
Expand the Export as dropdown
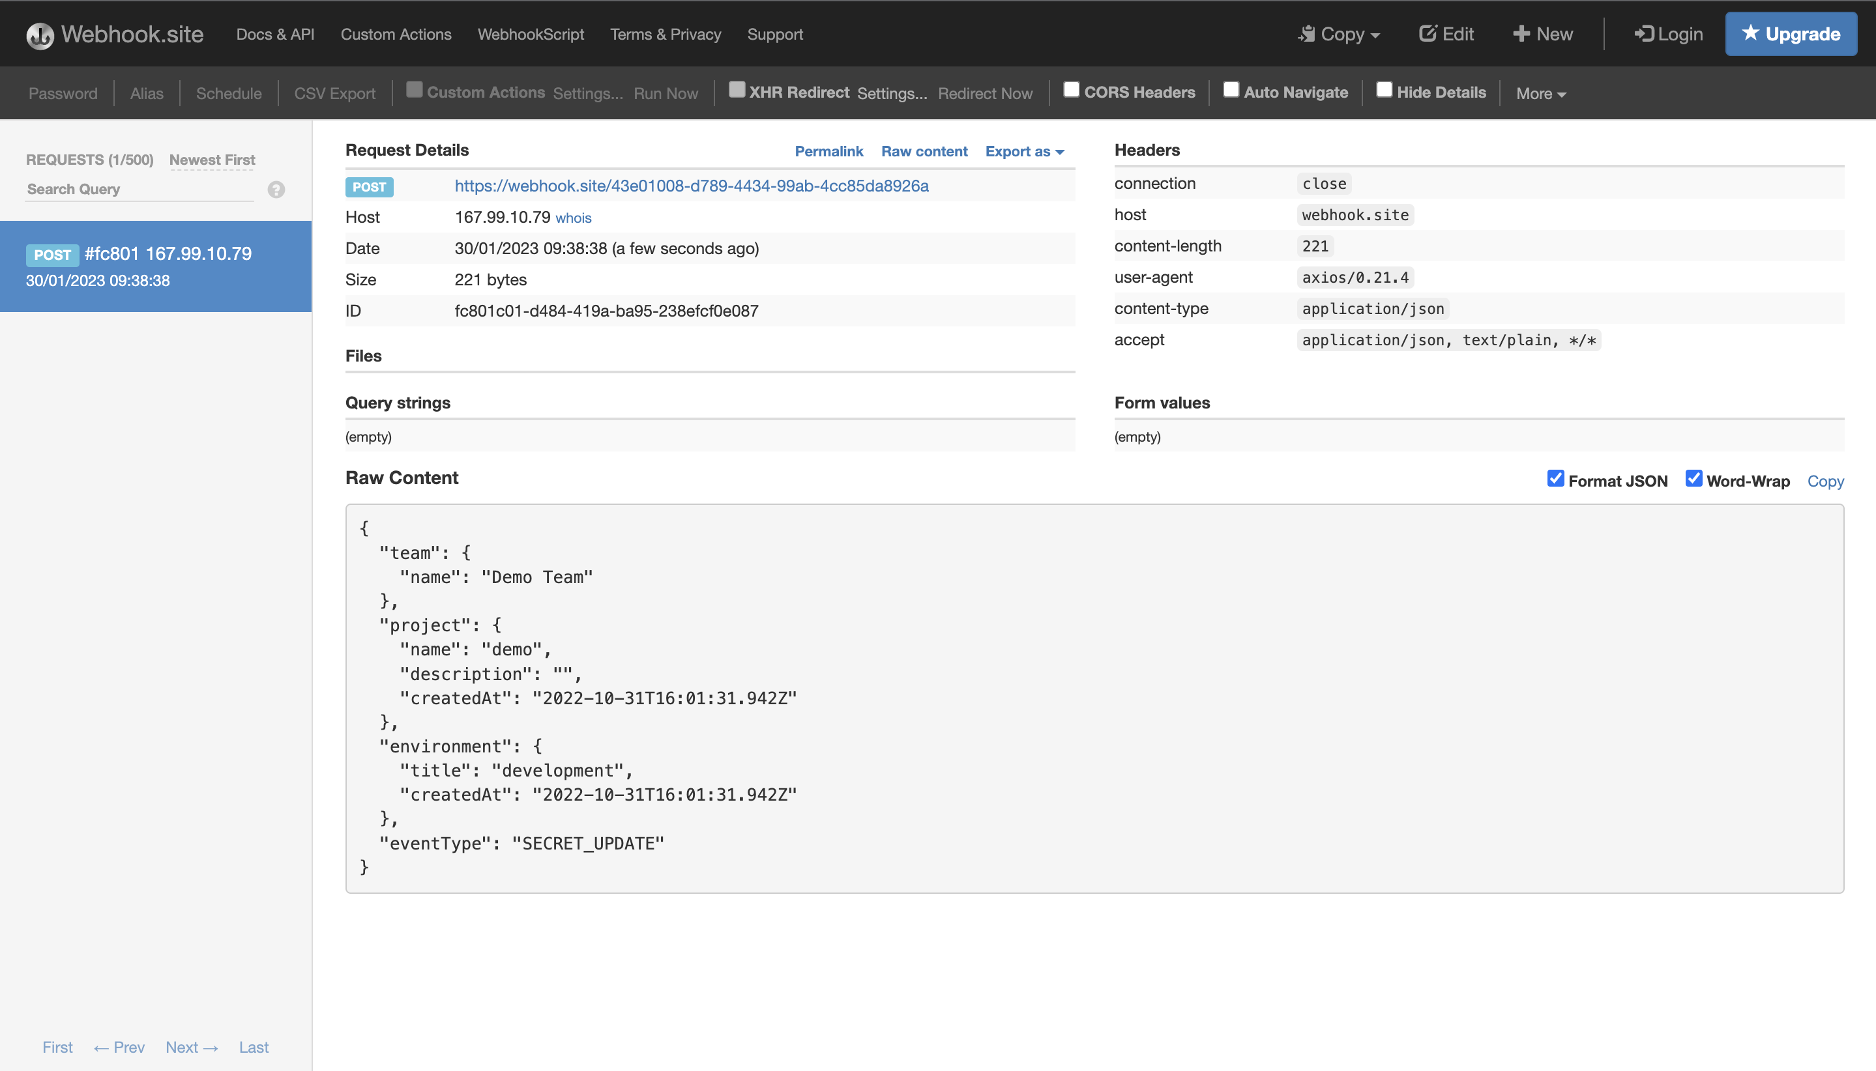(1025, 152)
